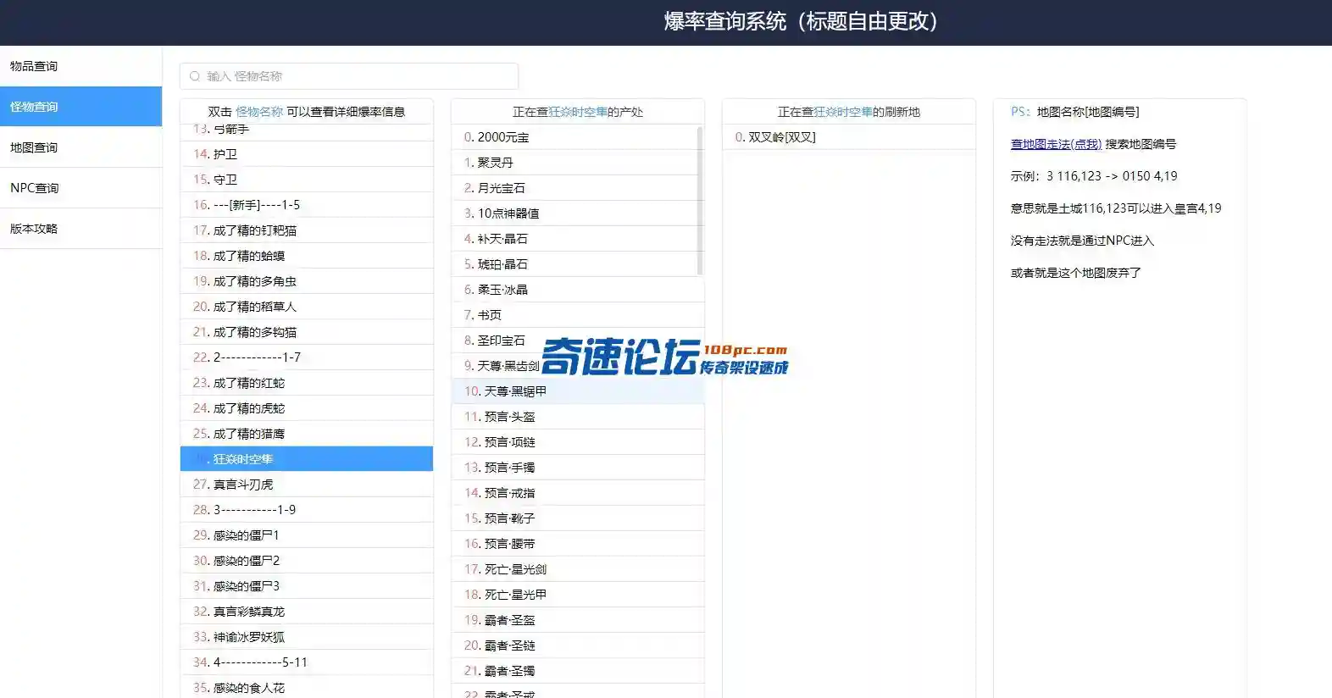Open the 查地图走法(点我) link
Image resolution: width=1332 pixels, height=698 pixels.
(x=1056, y=144)
